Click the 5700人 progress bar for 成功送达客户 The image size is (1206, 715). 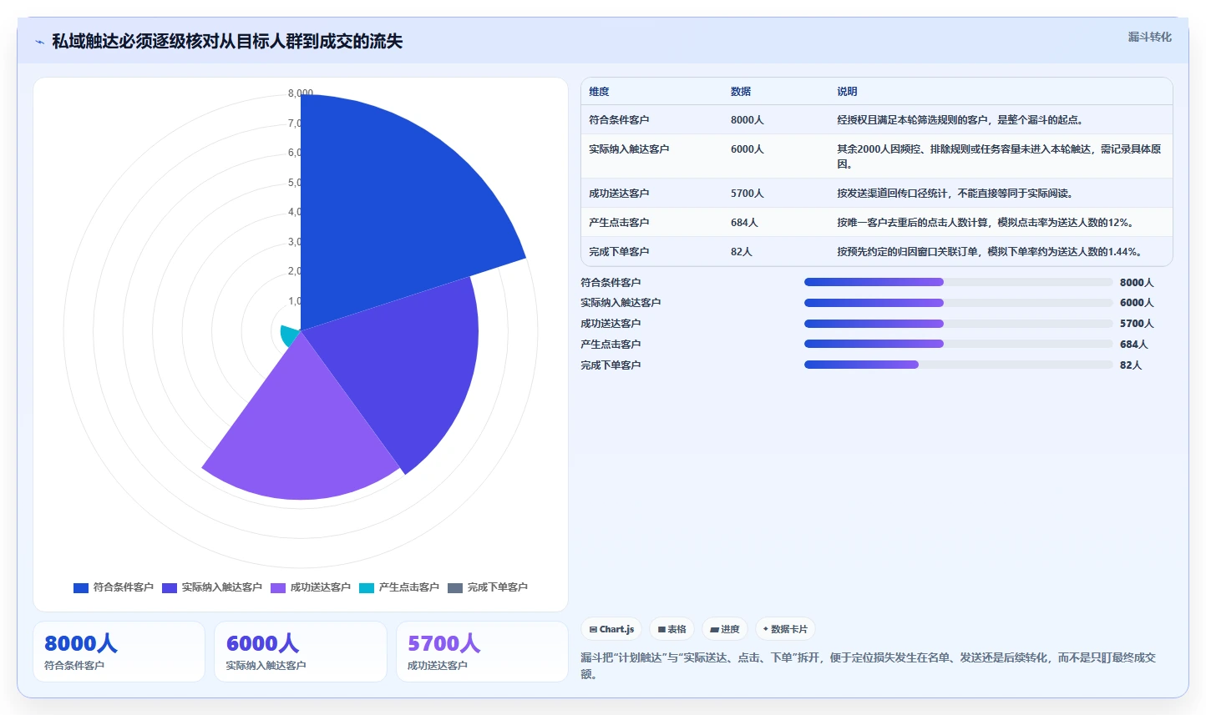click(x=958, y=324)
